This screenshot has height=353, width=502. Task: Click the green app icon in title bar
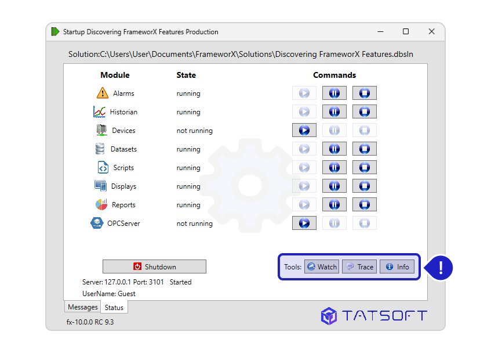point(55,31)
